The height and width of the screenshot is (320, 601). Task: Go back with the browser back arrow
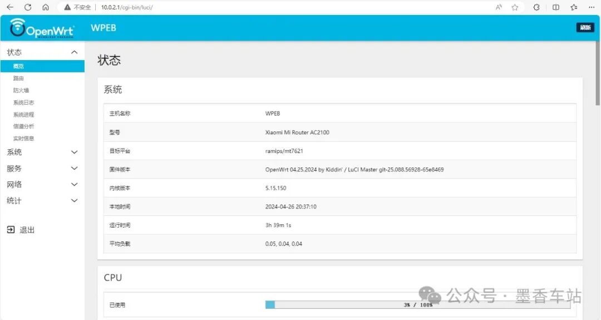(x=10, y=7)
